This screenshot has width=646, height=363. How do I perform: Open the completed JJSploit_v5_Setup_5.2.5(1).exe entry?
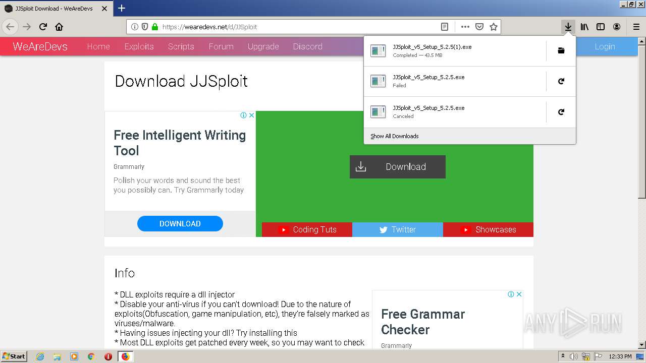(454, 50)
